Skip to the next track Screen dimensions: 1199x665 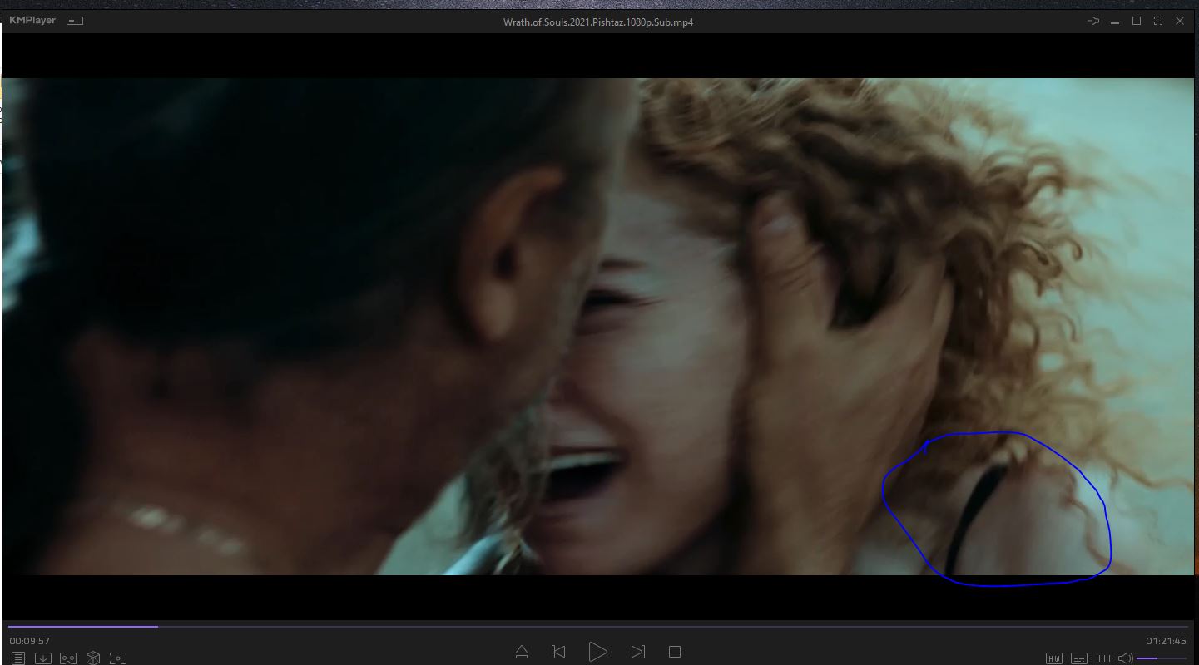[x=637, y=652]
